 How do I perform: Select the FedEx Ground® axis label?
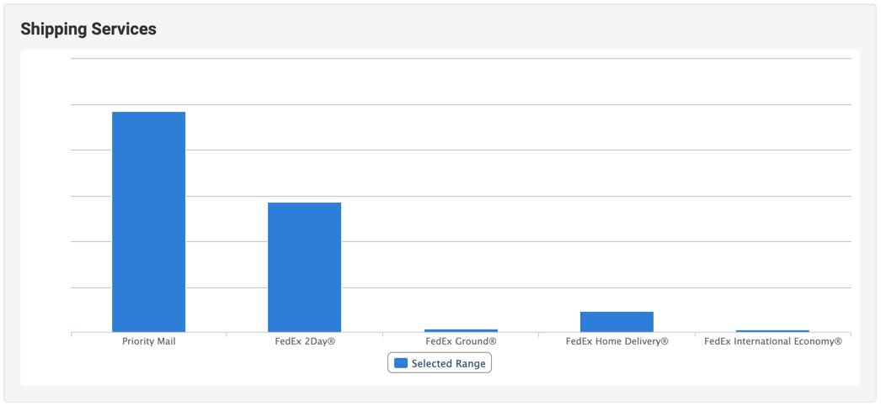click(461, 341)
